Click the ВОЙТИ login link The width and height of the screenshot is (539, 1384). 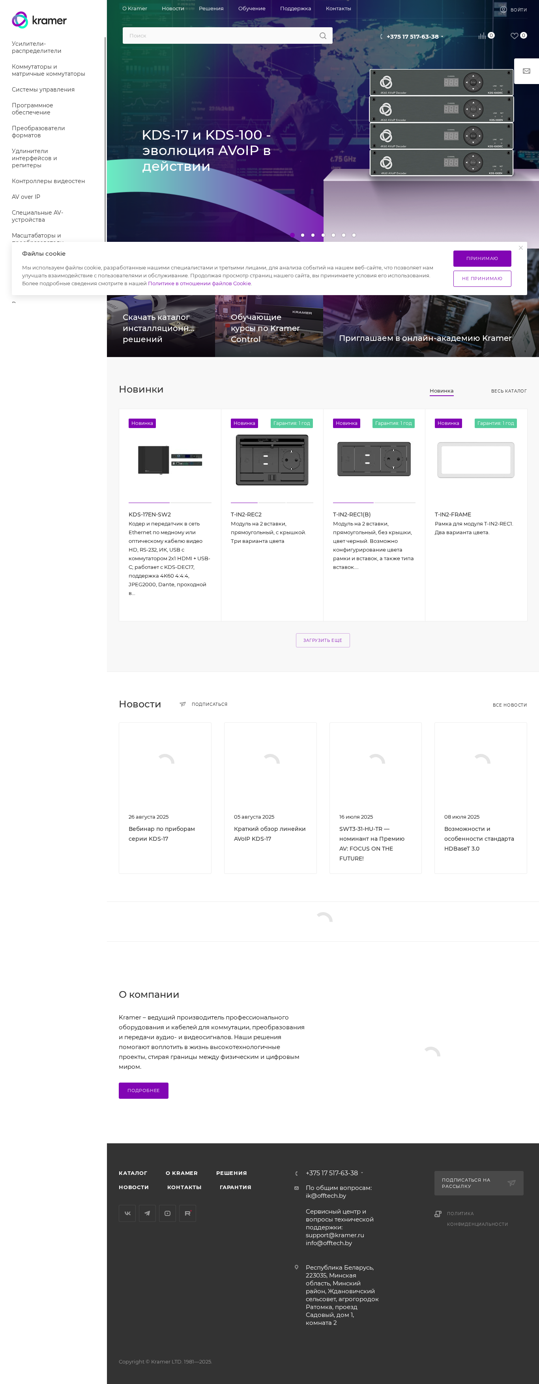coord(518,10)
